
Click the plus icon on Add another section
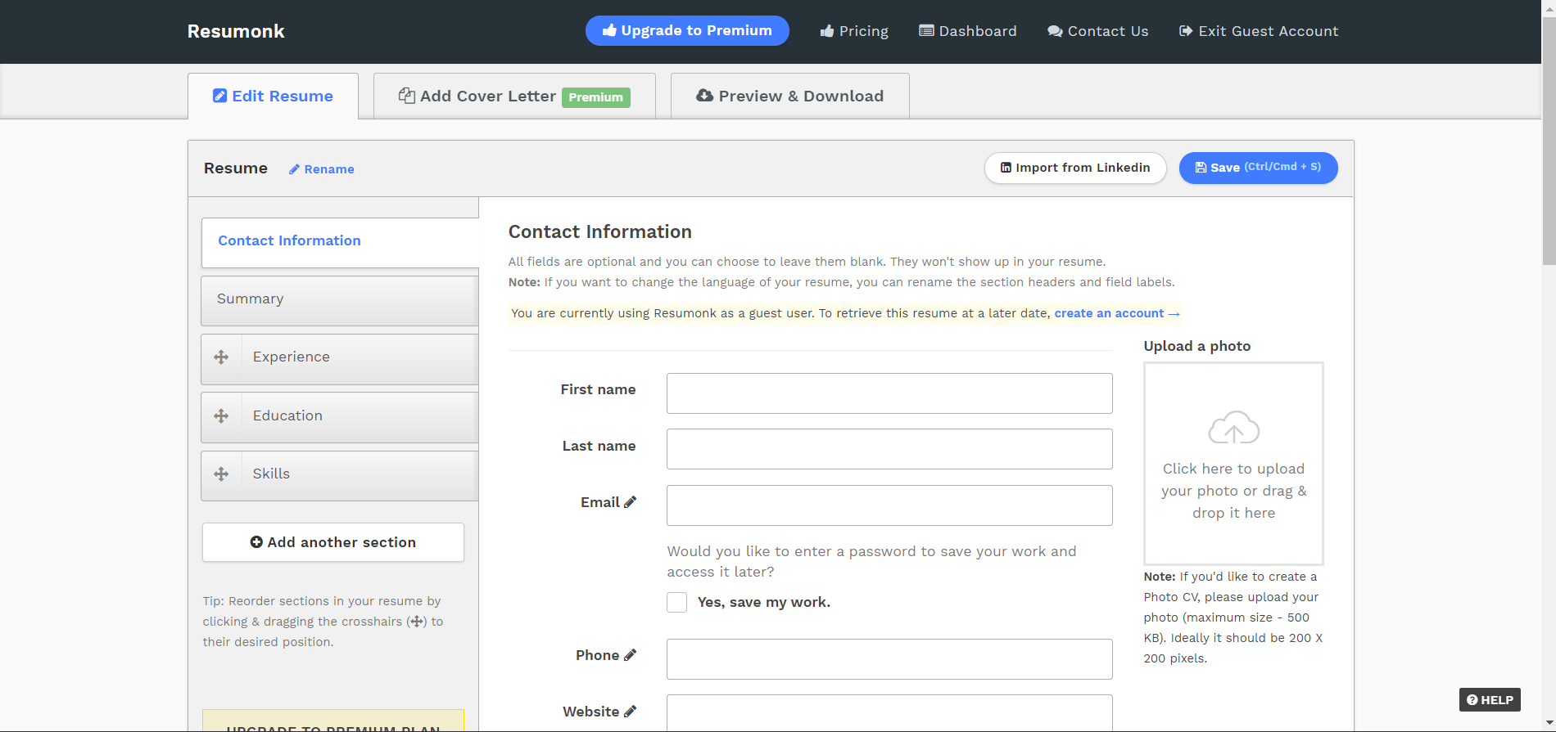coord(256,542)
